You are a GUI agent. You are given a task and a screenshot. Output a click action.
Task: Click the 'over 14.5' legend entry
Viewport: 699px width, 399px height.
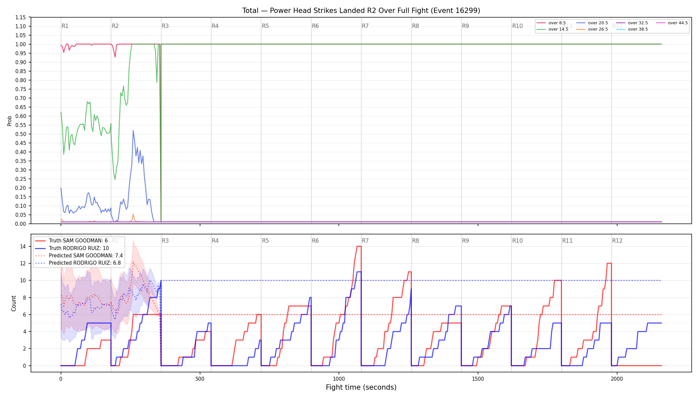pyautogui.click(x=553, y=29)
